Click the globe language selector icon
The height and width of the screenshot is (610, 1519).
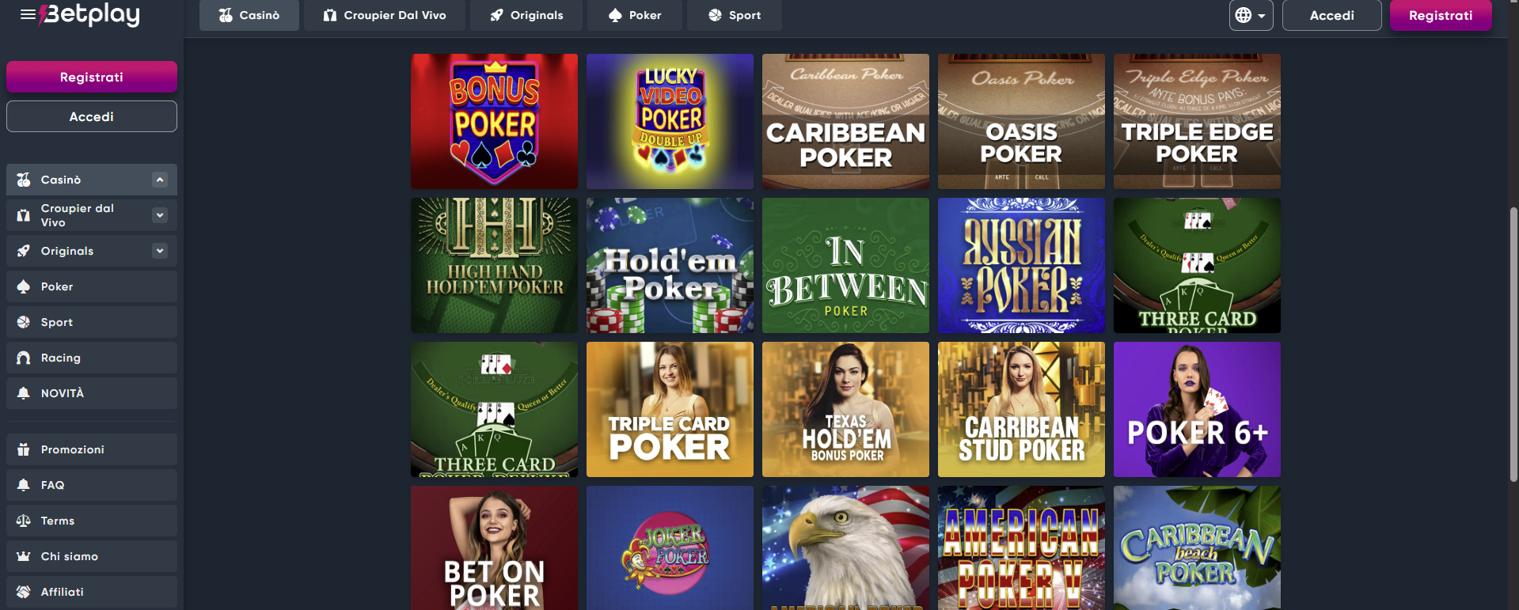tap(1244, 15)
